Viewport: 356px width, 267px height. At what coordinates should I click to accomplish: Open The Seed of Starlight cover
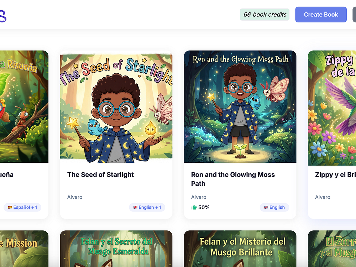(116, 106)
